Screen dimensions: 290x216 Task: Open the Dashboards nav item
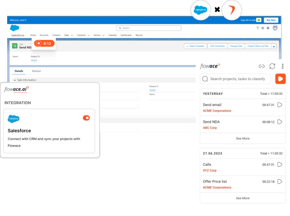pos(126,35)
